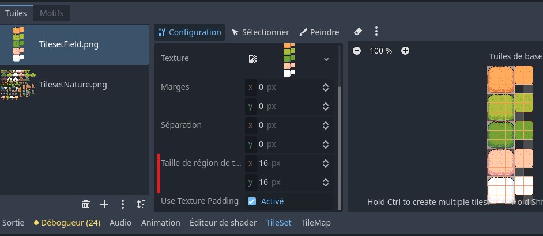
Task: Click the sort sources icon
Action: pos(141,204)
